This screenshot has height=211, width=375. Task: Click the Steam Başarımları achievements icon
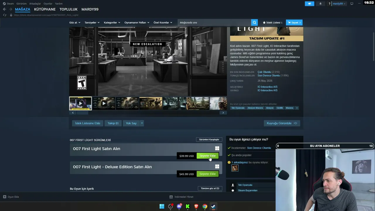[233, 190]
